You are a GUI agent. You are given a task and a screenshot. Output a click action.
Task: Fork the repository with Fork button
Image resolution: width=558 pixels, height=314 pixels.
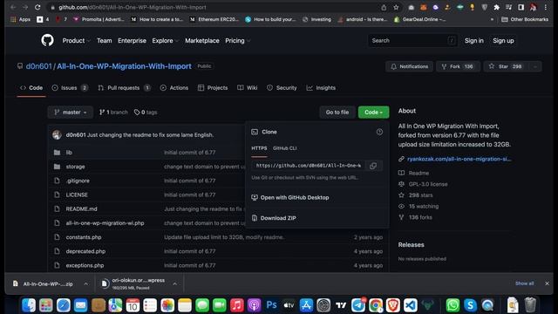458,66
